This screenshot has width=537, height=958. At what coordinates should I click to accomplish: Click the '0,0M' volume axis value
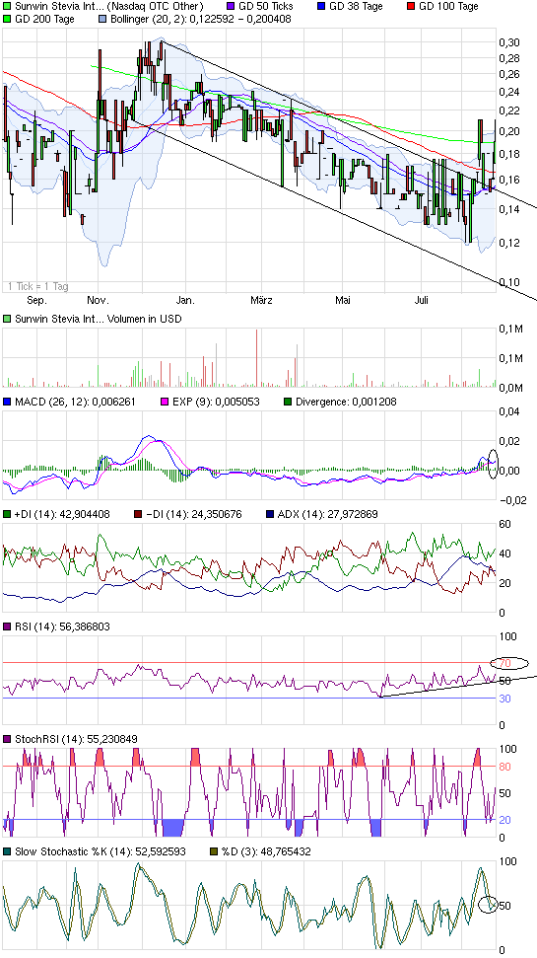pyautogui.click(x=511, y=388)
